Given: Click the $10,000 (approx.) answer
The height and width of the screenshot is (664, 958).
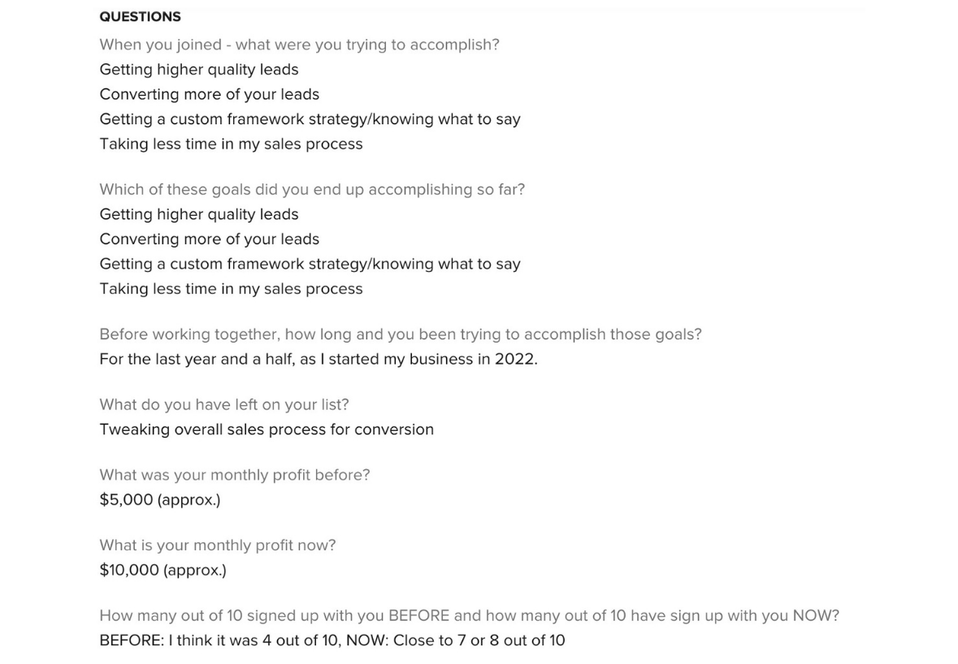Looking at the screenshot, I should click(x=163, y=570).
